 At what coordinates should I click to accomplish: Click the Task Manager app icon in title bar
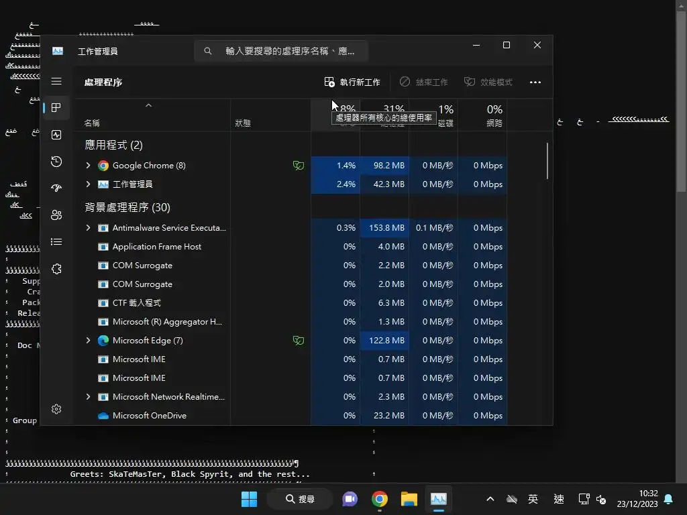58,51
